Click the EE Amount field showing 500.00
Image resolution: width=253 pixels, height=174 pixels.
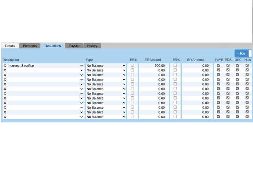(x=153, y=66)
